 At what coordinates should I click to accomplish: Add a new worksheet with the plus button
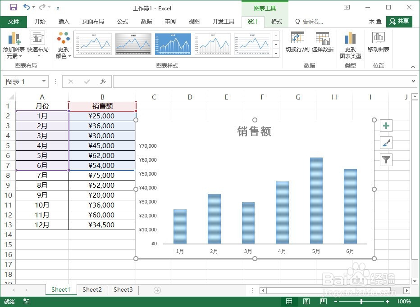pos(156,290)
